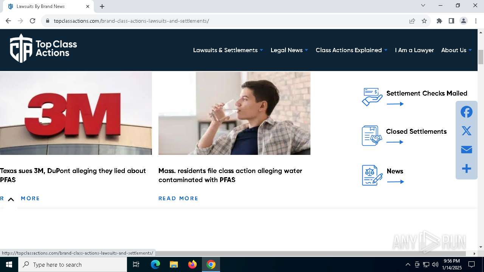Close the Lawsuits By Brand News tab
484x272 pixels.
(x=88, y=6)
